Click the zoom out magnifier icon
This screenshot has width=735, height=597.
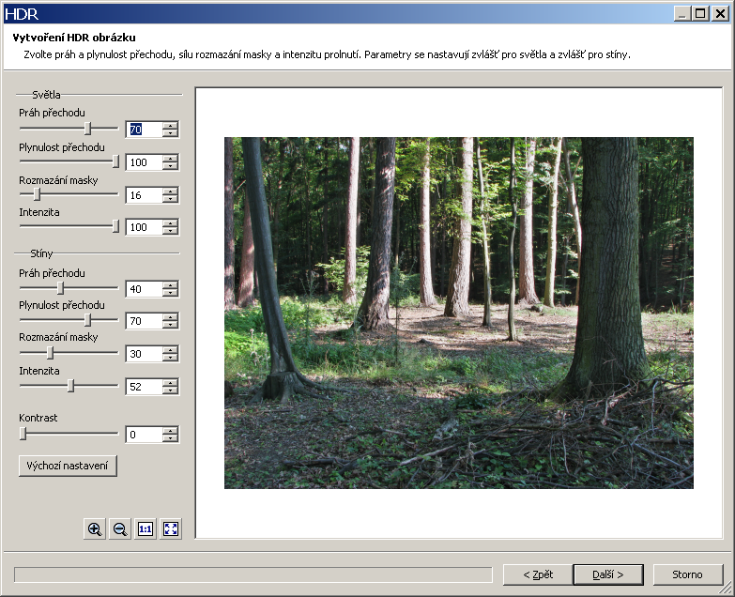(x=120, y=528)
